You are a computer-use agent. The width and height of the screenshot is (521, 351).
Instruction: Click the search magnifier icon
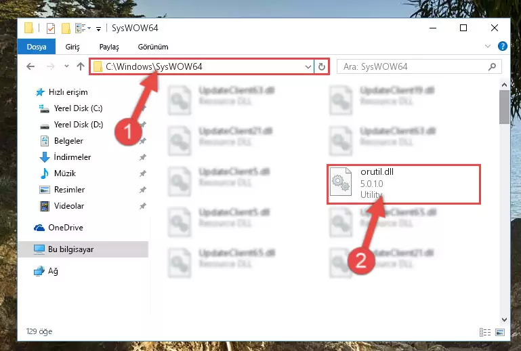(x=492, y=67)
